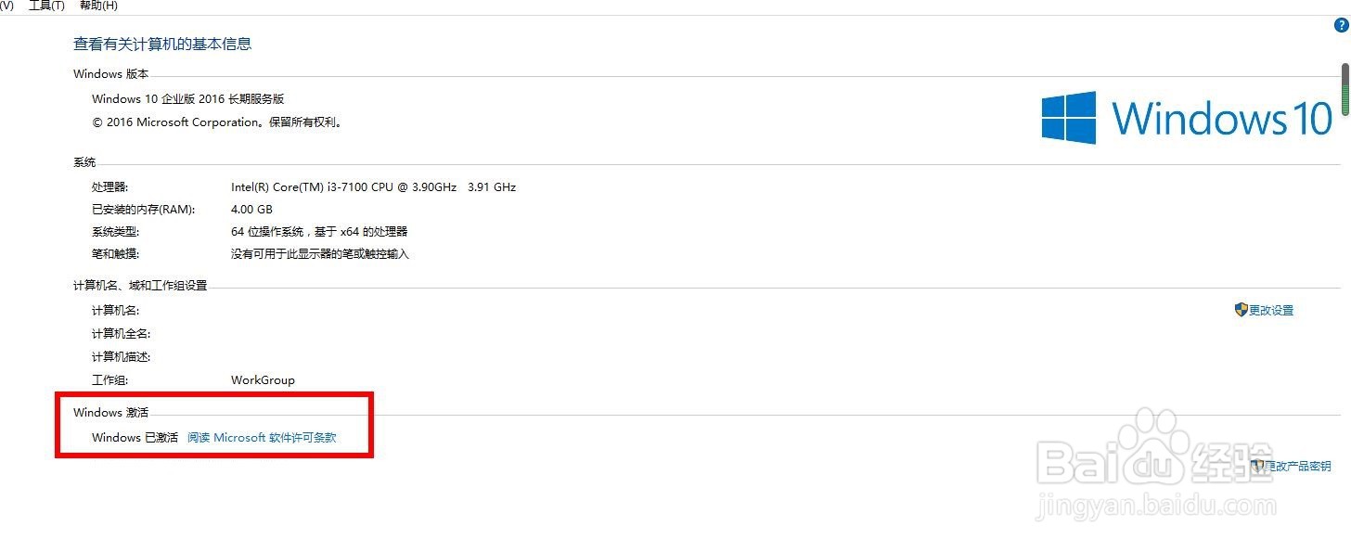
Task: Click the shield icon beside 更改设置
Action: [x=1241, y=310]
